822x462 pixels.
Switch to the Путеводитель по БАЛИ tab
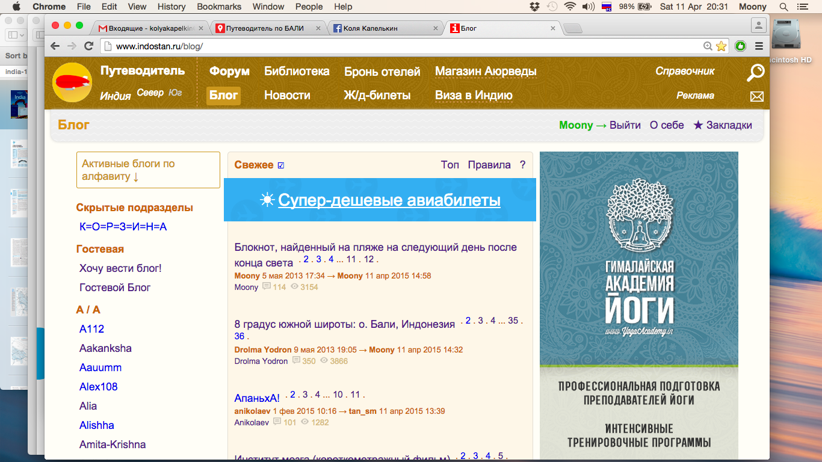265,28
